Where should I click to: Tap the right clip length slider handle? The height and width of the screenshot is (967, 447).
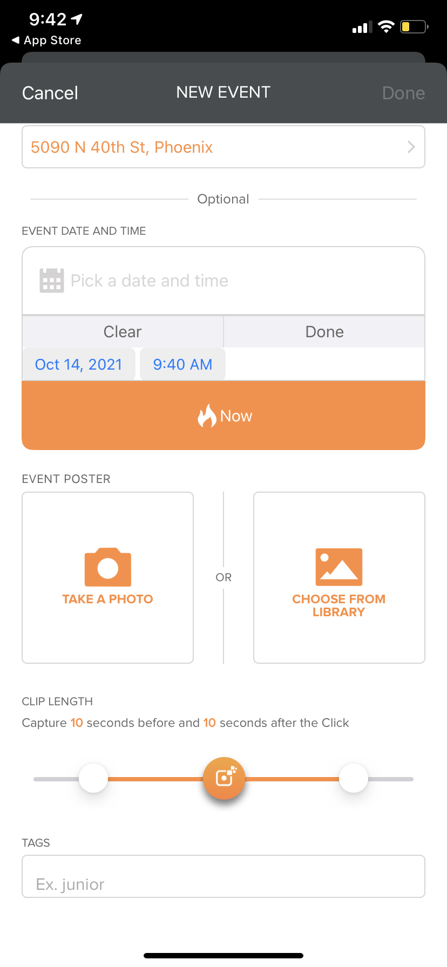pos(354,778)
